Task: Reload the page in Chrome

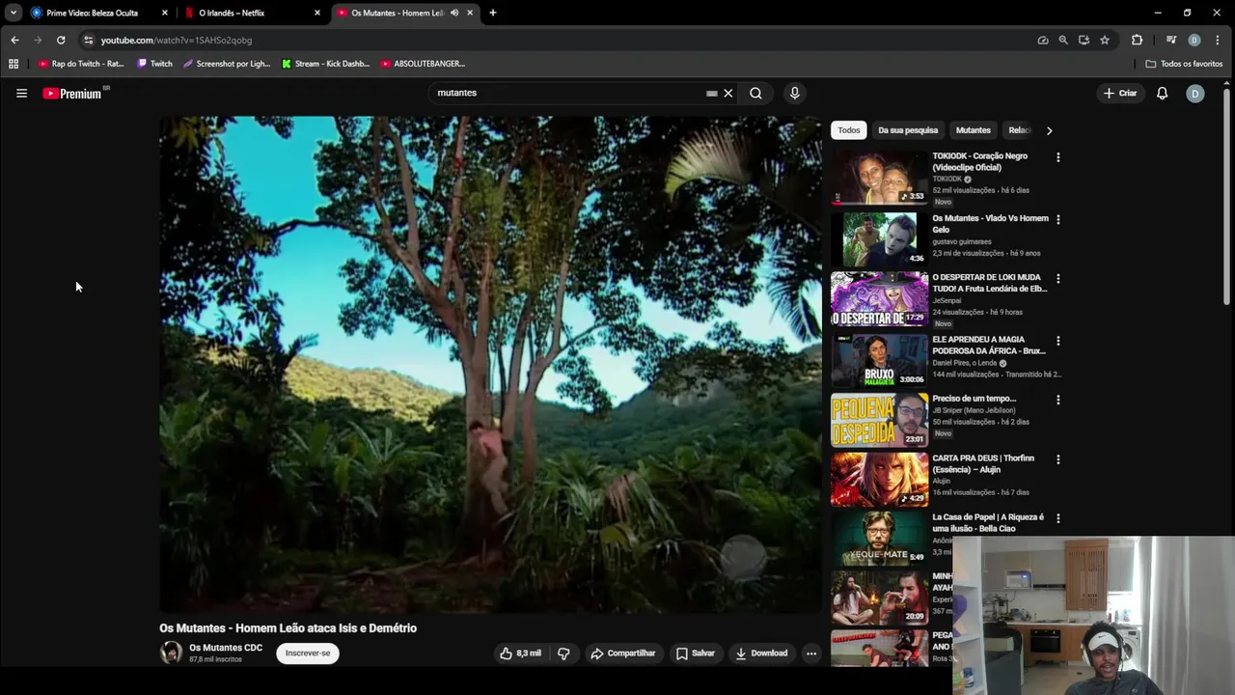Action: (61, 40)
